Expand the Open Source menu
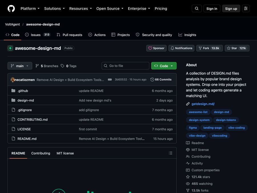257x193 pixels. click(x=110, y=9)
